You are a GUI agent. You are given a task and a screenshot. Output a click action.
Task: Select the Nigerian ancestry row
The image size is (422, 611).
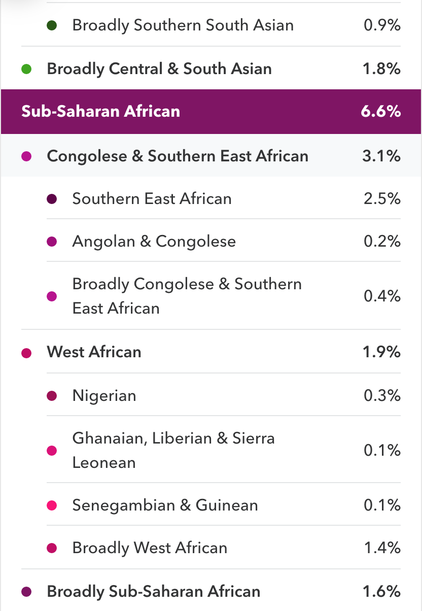tap(224, 395)
